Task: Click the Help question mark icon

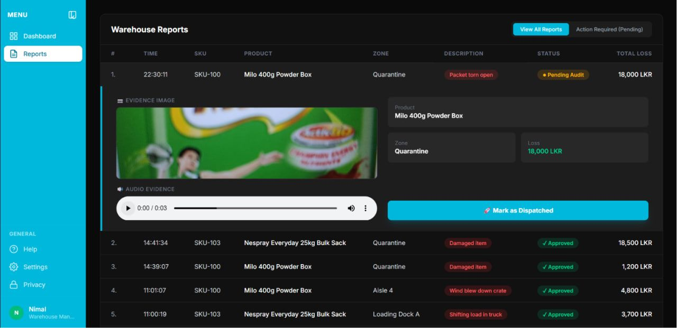Action: (14, 249)
